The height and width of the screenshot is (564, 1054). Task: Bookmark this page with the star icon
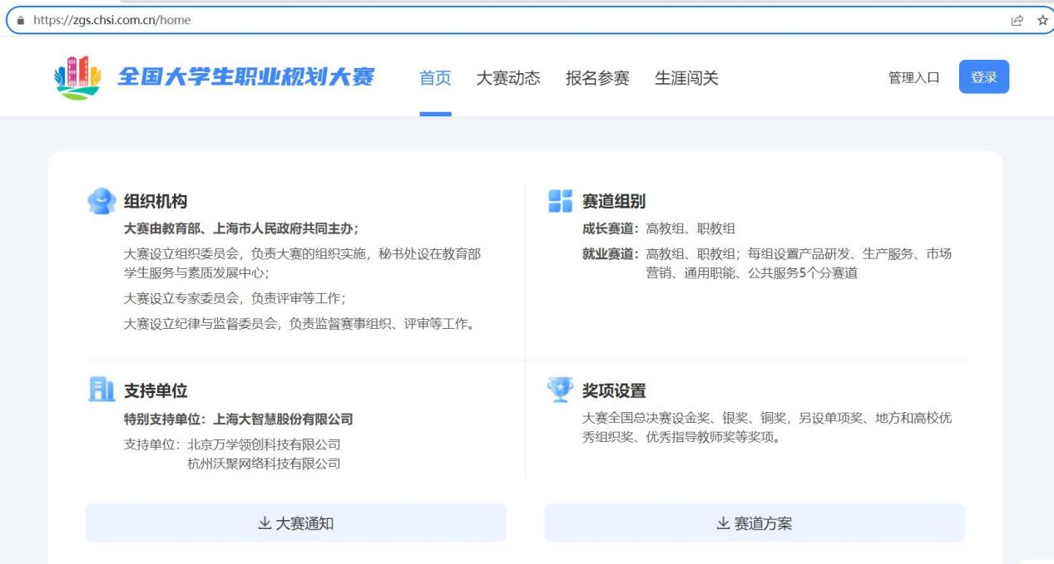1042,21
